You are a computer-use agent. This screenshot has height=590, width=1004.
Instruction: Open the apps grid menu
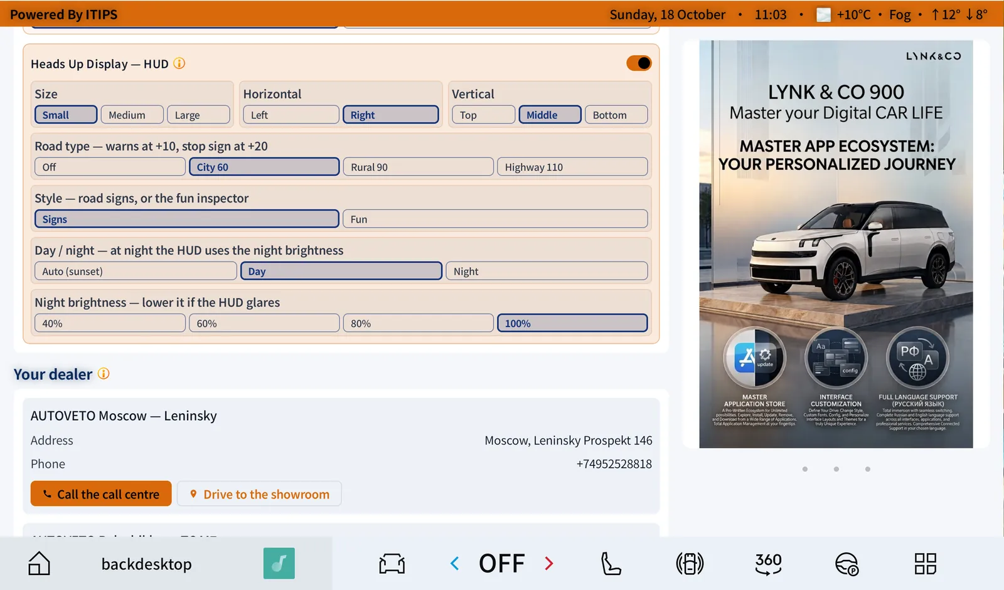[x=926, y=563]
